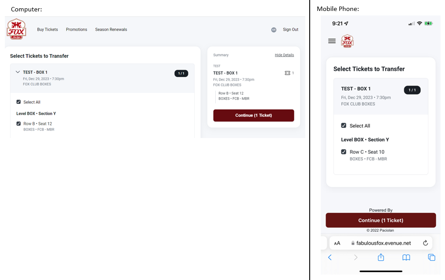This screenshot has width=445, height=280.
Task: Click the Fox logo on mobile page
Action: 347,41
